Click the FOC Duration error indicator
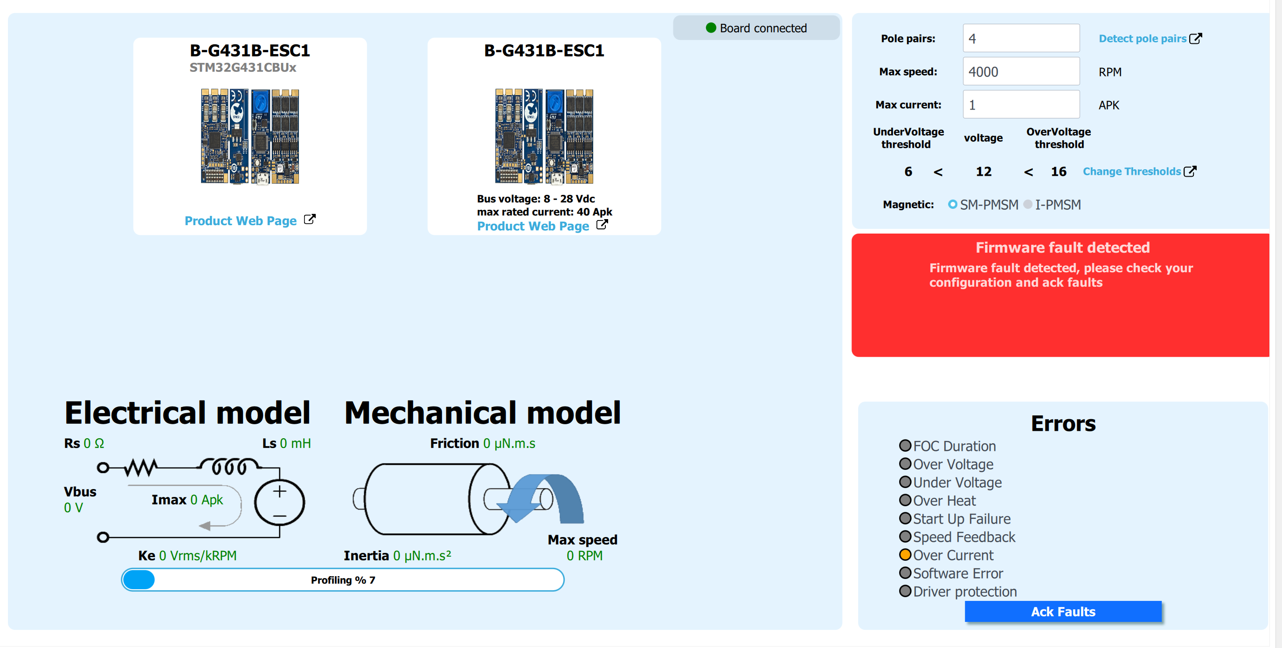The image size is (1282, 648). (905, 445)
